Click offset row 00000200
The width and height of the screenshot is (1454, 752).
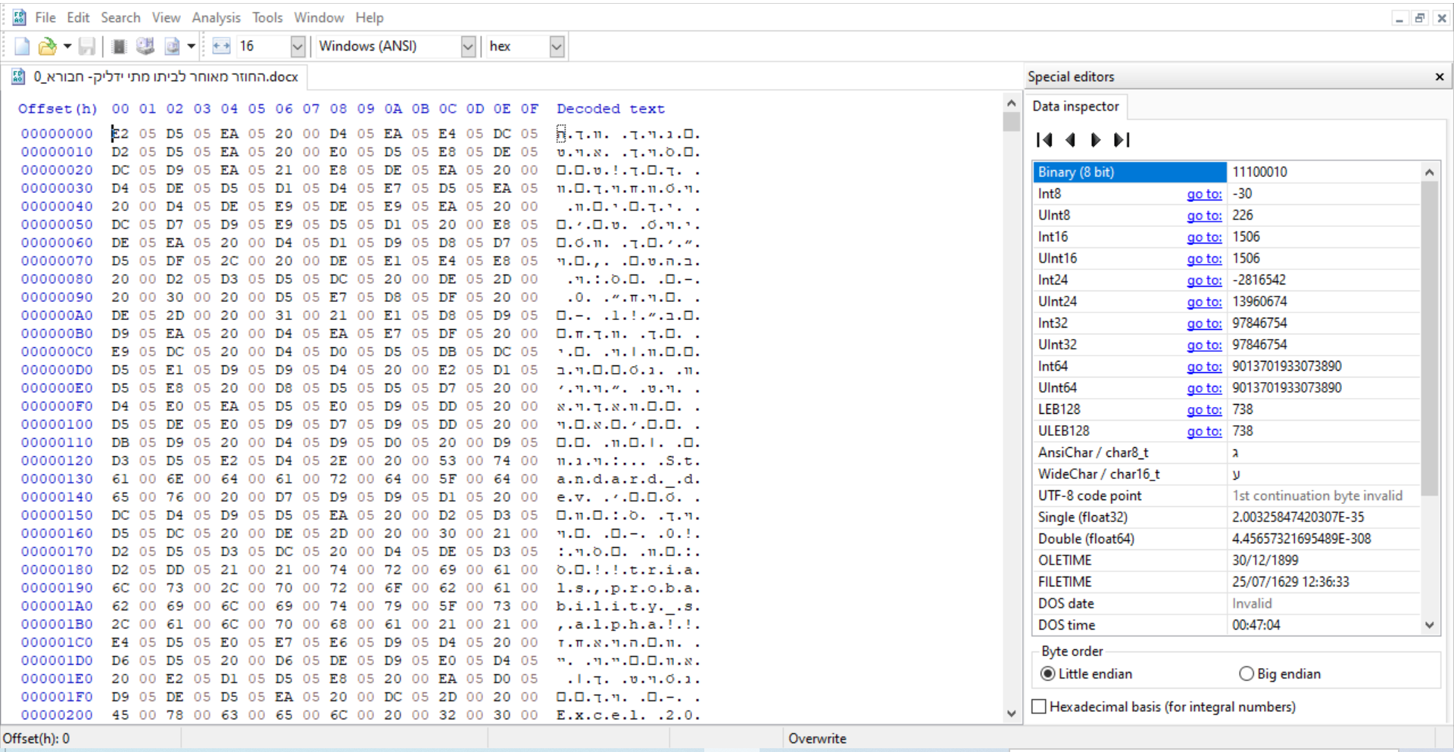57,716
